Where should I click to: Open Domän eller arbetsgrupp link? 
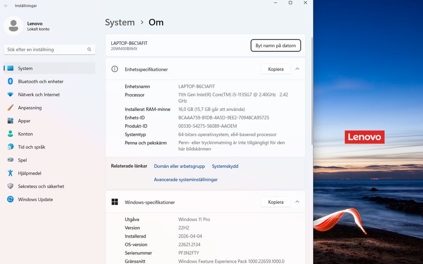coord(179,166)
